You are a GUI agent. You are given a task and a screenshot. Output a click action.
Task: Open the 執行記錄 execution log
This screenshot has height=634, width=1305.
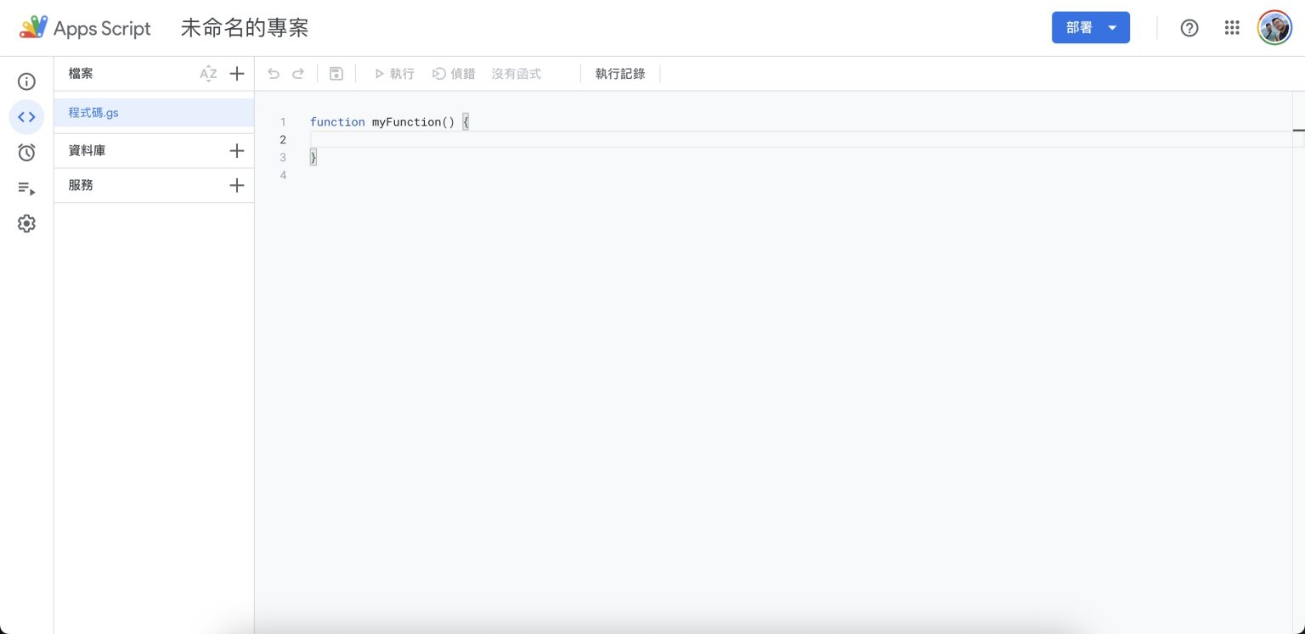click(620, 74)
